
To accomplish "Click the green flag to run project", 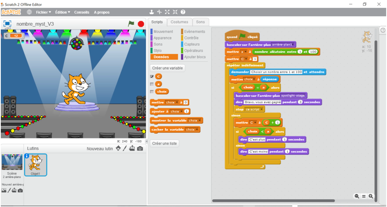I will (131, 24).
